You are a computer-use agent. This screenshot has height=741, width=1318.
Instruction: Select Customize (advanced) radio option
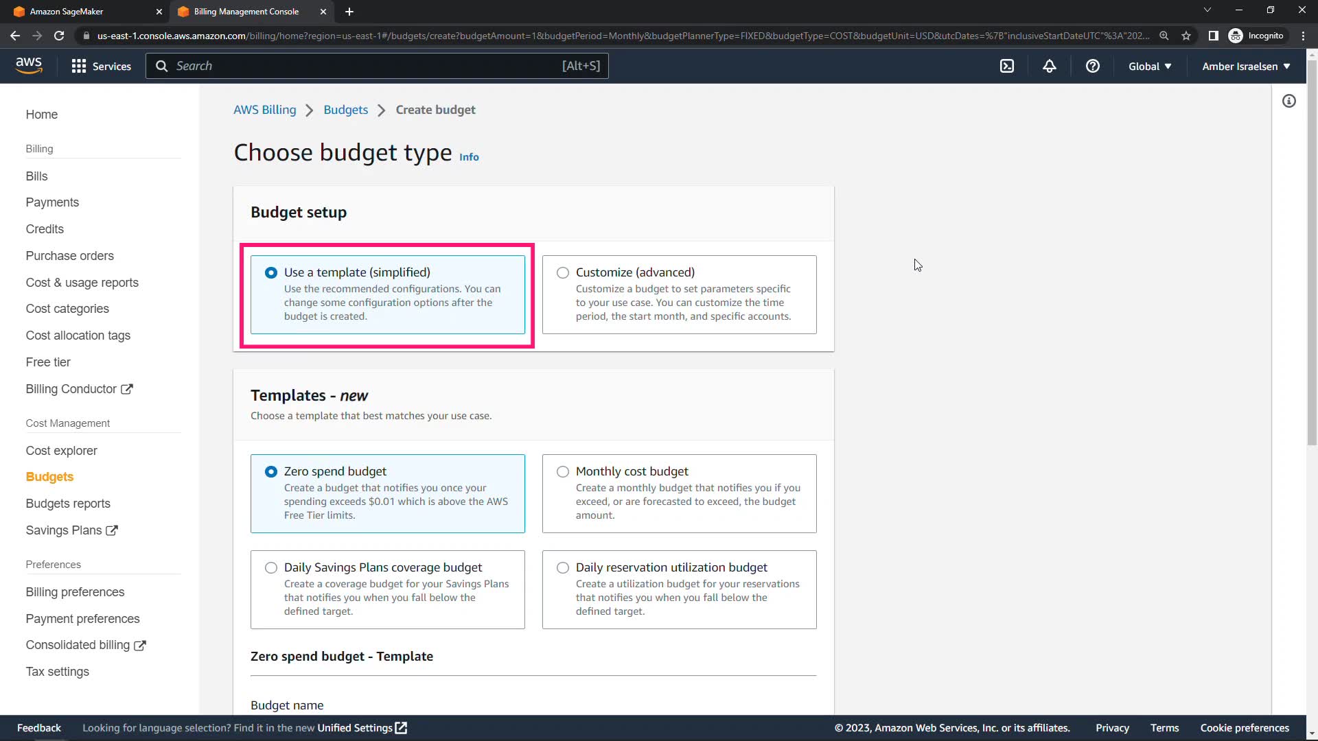click(x=563, y=272)
